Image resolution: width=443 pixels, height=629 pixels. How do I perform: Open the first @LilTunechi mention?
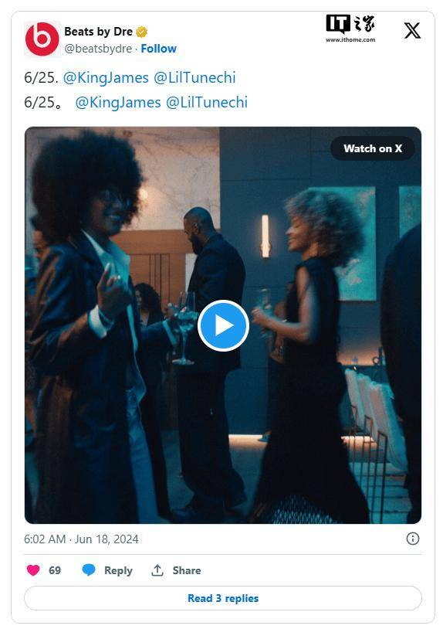(x=194, y=77)
